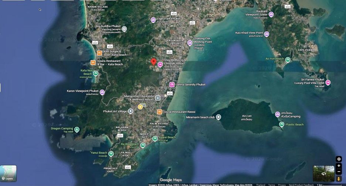Click the Promthep Cape label
This screenshot has width=346, height=186.
(x=111, y=170)
